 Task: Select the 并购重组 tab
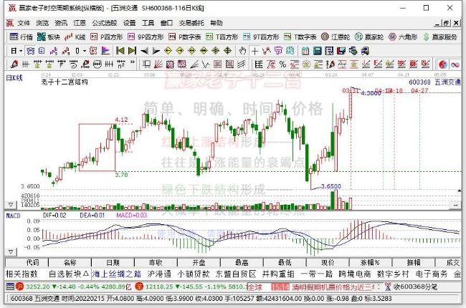pos(278,274)
